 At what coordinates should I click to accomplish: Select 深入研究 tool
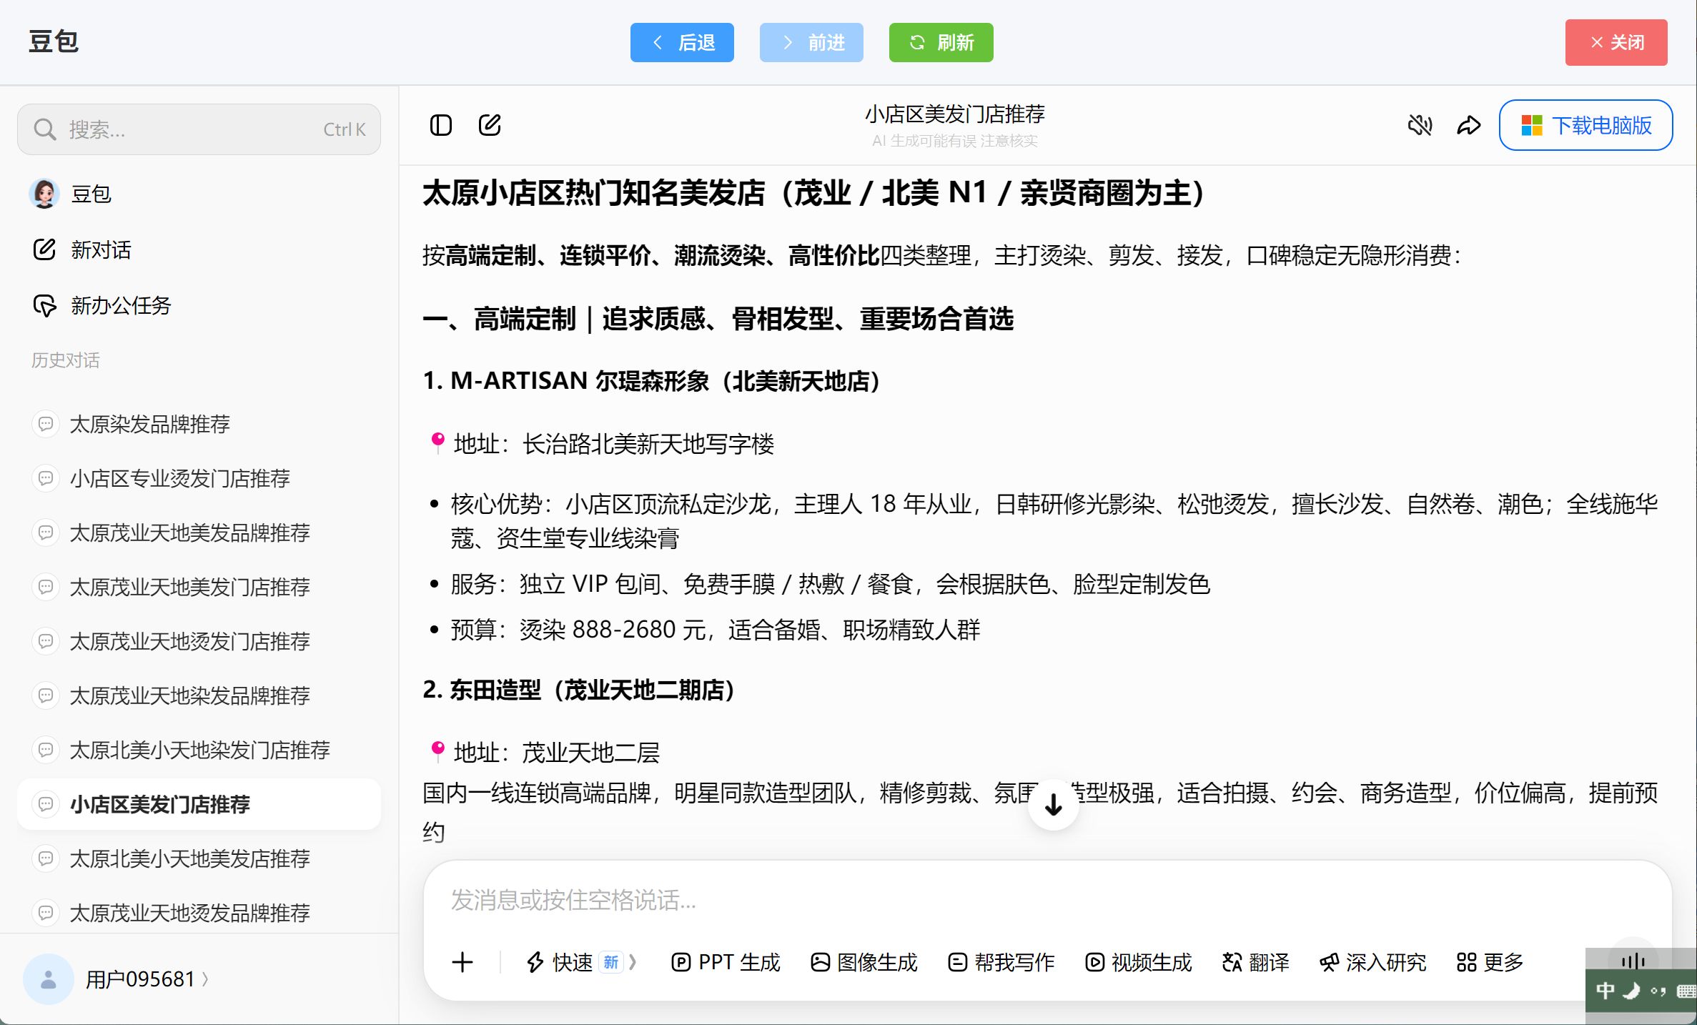coord(1372,962)
